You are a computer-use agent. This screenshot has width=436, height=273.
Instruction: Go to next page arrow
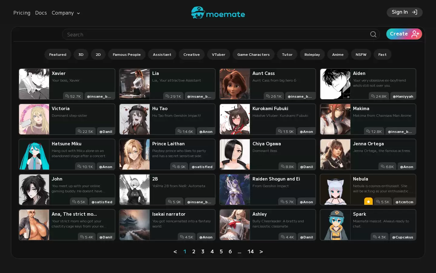coord(261,251)
